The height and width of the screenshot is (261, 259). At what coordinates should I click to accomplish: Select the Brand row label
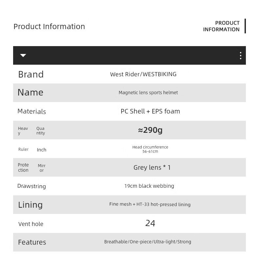tap(31, 74)
